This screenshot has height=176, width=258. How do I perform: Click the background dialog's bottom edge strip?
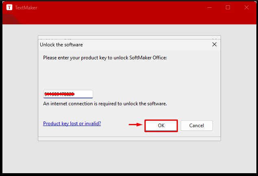129,139
